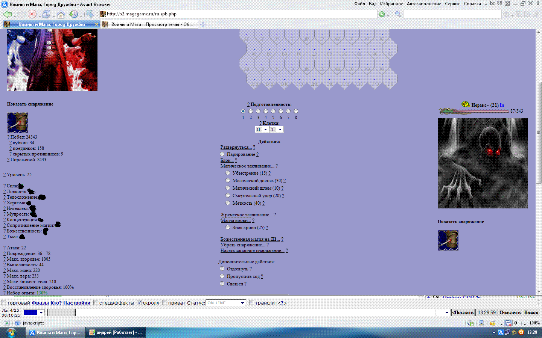Open the Вид menu
Viewport: 542px width, 338px height.
[373, 4]
